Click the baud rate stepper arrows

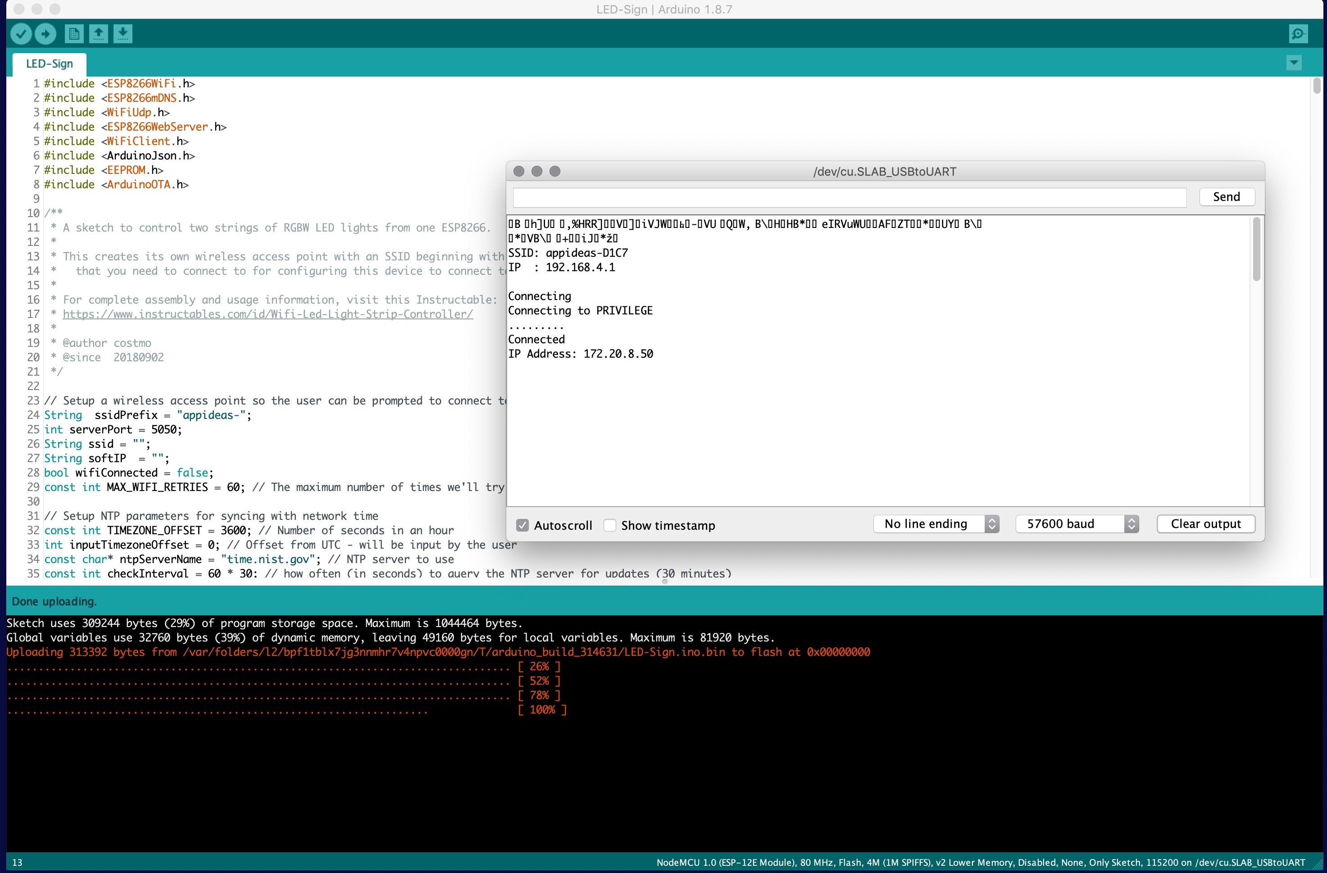click(x=1132, y=523)
